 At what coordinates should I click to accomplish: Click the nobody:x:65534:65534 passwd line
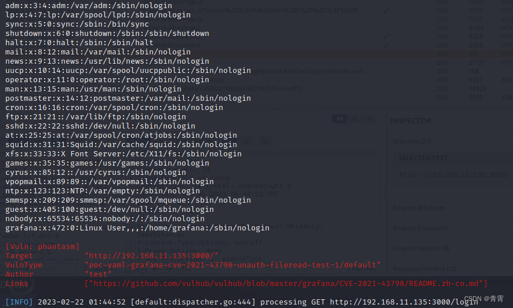(x=105, y=218)
